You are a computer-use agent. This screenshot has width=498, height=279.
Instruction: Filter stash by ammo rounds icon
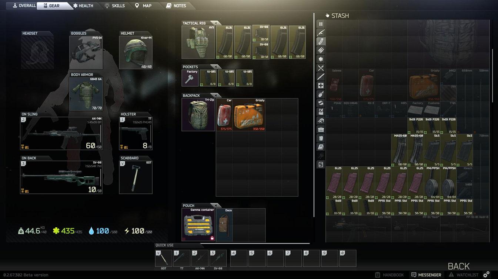click(x=321, y=50)
